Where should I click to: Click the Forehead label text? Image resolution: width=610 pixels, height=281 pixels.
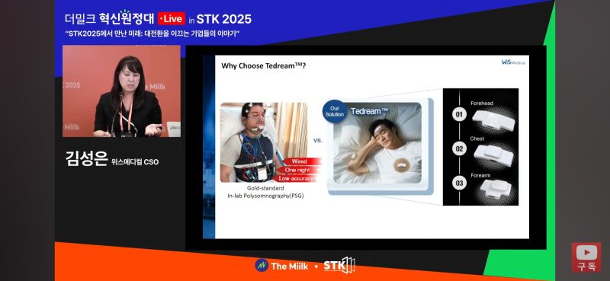tap(482, 104)
